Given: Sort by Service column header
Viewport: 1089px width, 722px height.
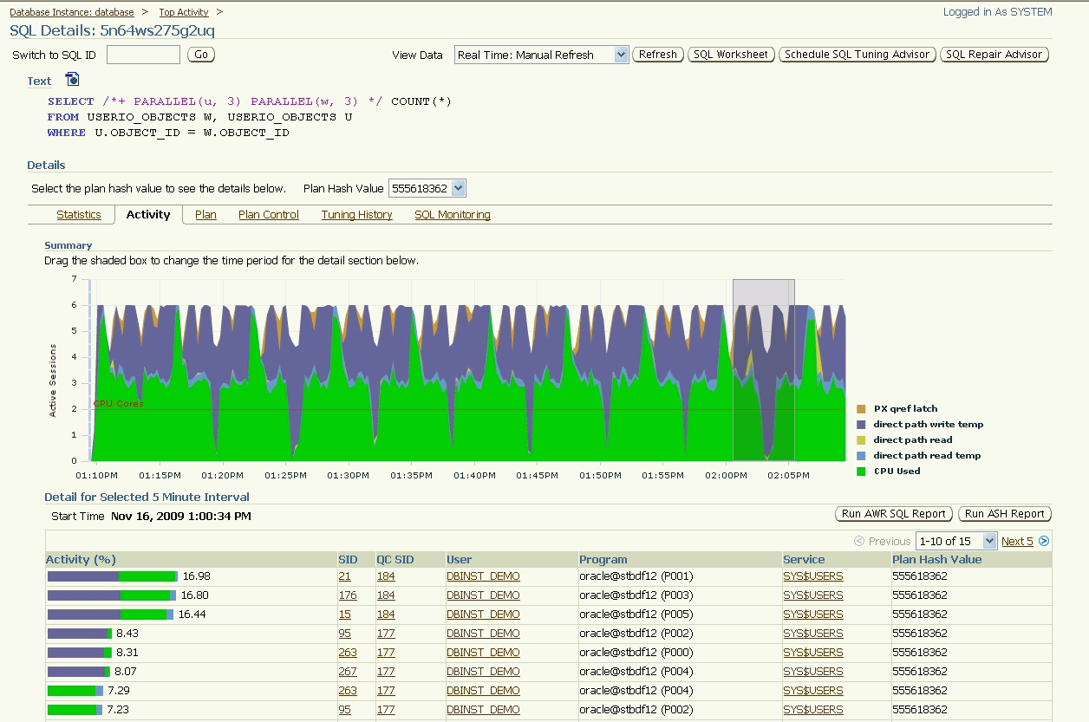Looking at the screenshot, I should (x=804, y=560).
